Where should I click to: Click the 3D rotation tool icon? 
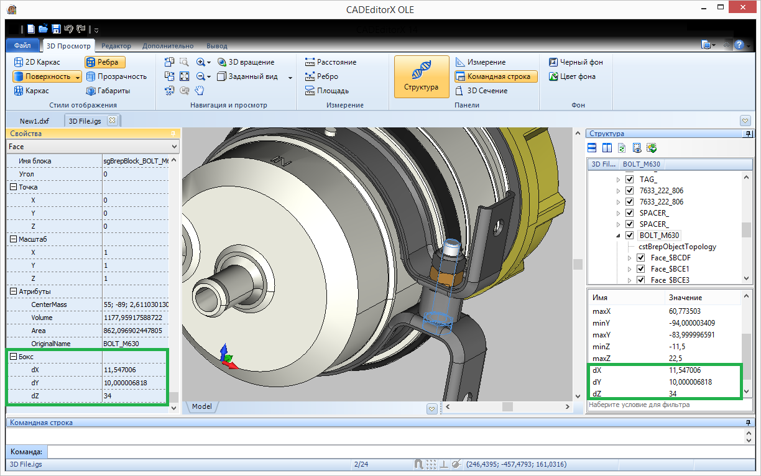[x=222, y=62]
